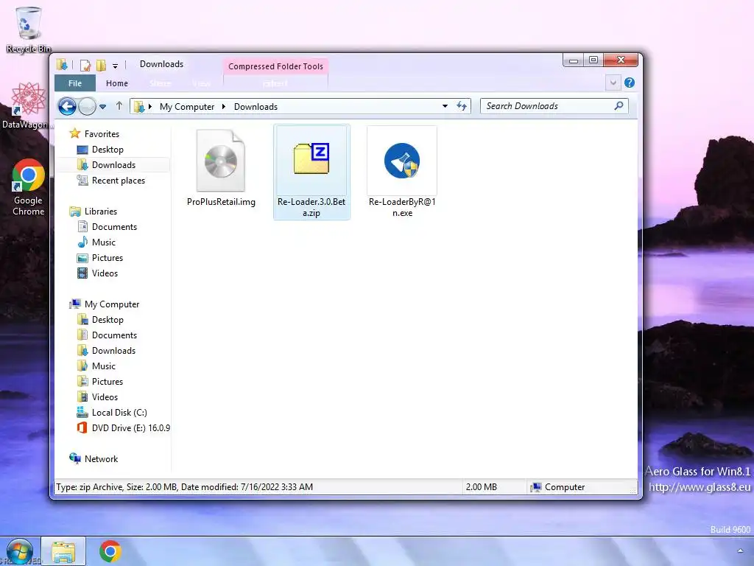Open the address bar history dropdown
The image size is (754, 566).
tap(445, 106)
